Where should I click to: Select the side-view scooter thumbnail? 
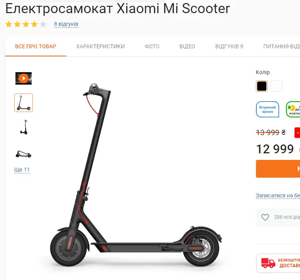coord(24,103)
